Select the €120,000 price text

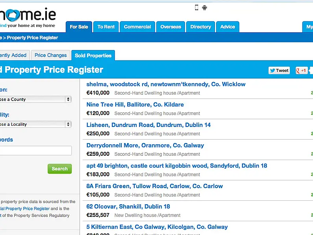(x=98, y=113)
